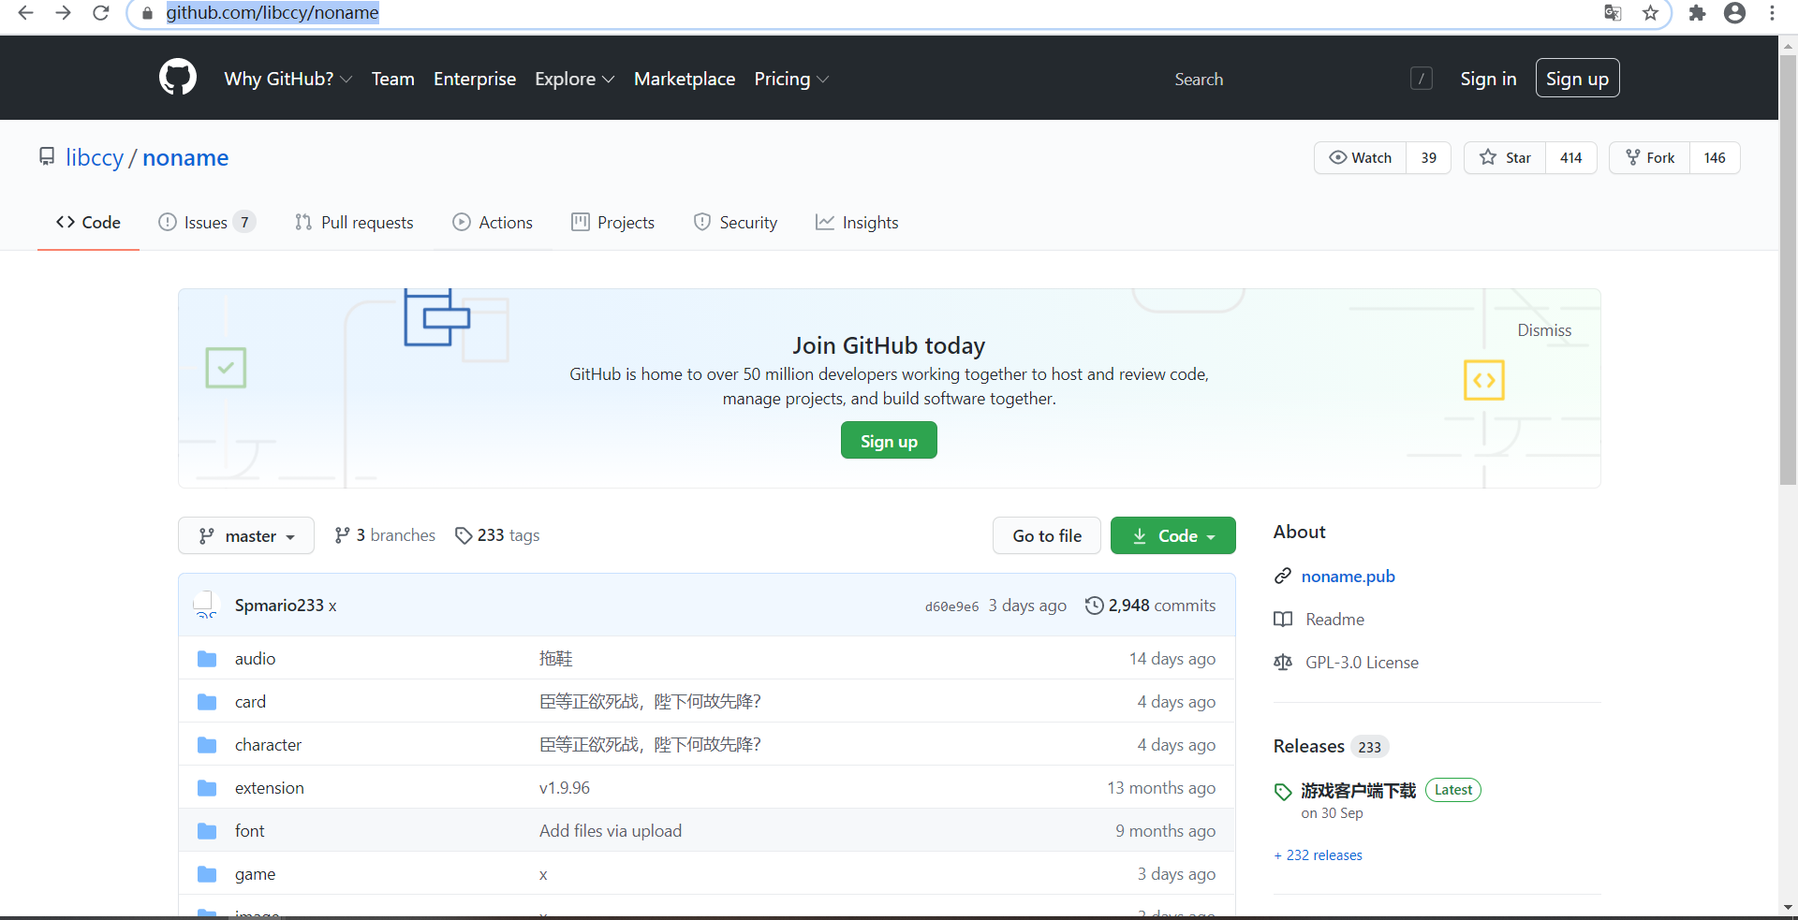Image resolution: width=1798 pixels, height=920 pixels.
Task: Open the master branch selector
Action: (245, 535)
